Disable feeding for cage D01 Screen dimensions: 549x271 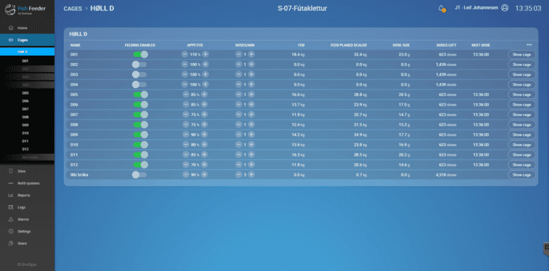(x=141, y=54)
